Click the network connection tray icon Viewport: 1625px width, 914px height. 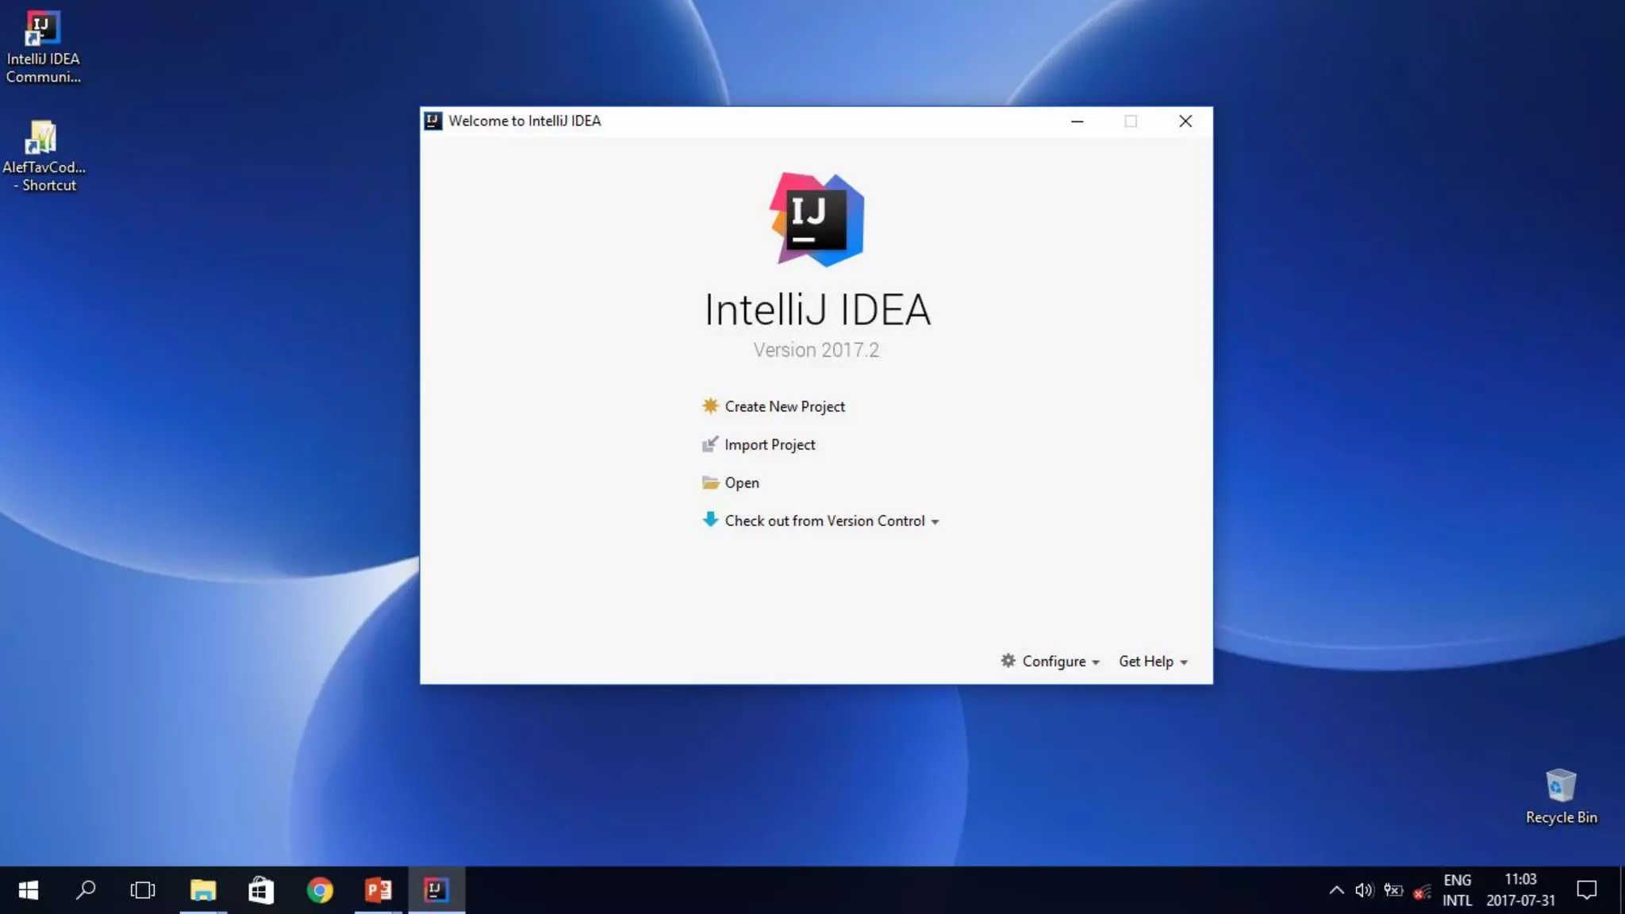1422,892
